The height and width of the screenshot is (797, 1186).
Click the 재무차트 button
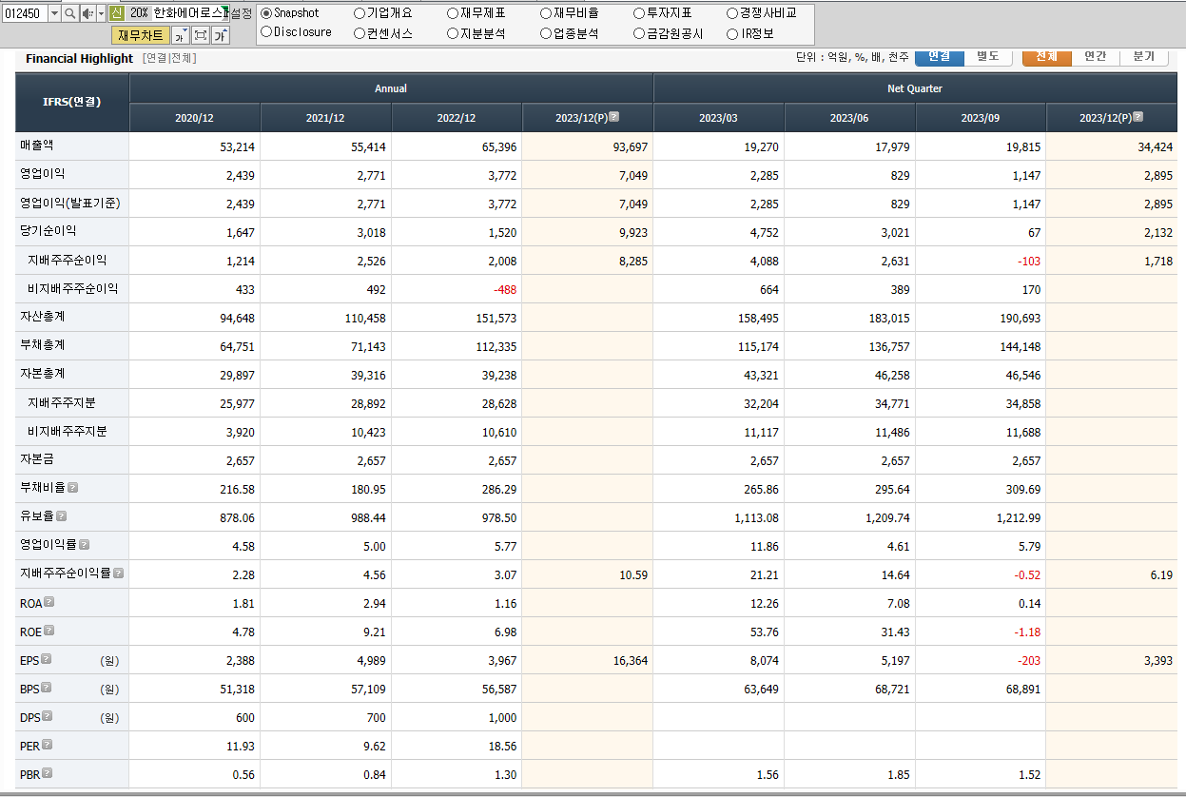[141, 35]
